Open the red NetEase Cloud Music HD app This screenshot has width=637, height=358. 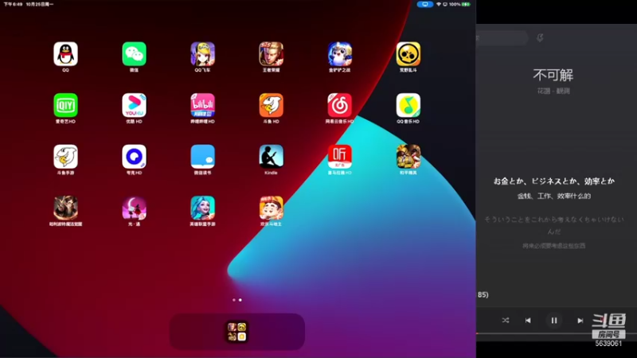pos(340,105)
